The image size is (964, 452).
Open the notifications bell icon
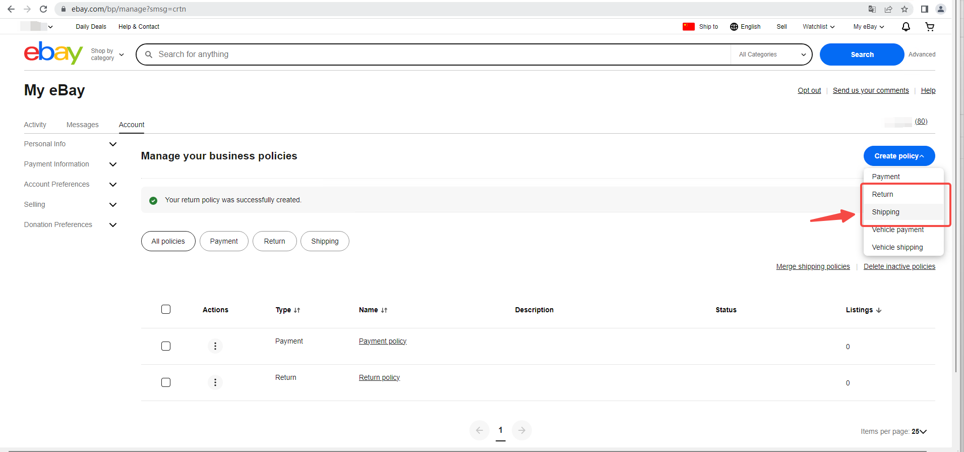tap(906, 27)
